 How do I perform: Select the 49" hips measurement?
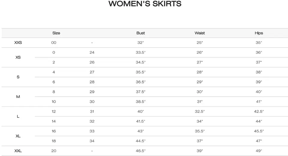click(x=259, y=151)
